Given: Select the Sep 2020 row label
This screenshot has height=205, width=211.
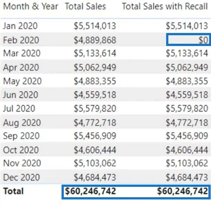Looking at the screenshot, I should (x=21, y=136).
